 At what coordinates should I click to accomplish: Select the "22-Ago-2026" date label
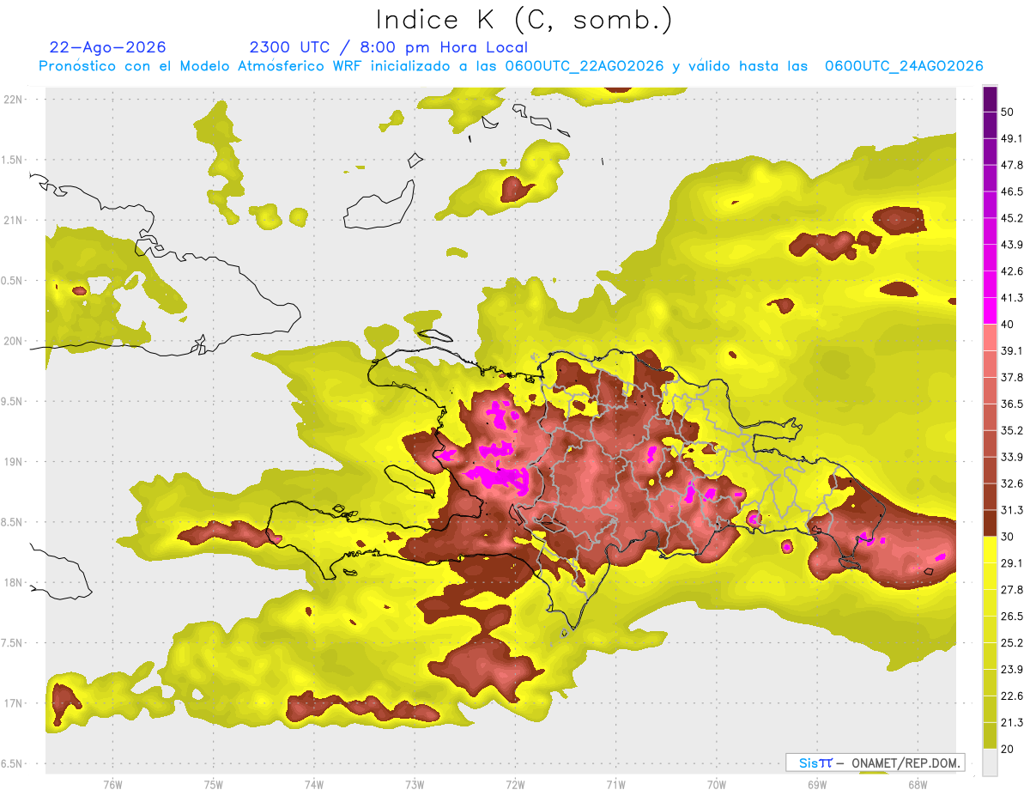108,47
